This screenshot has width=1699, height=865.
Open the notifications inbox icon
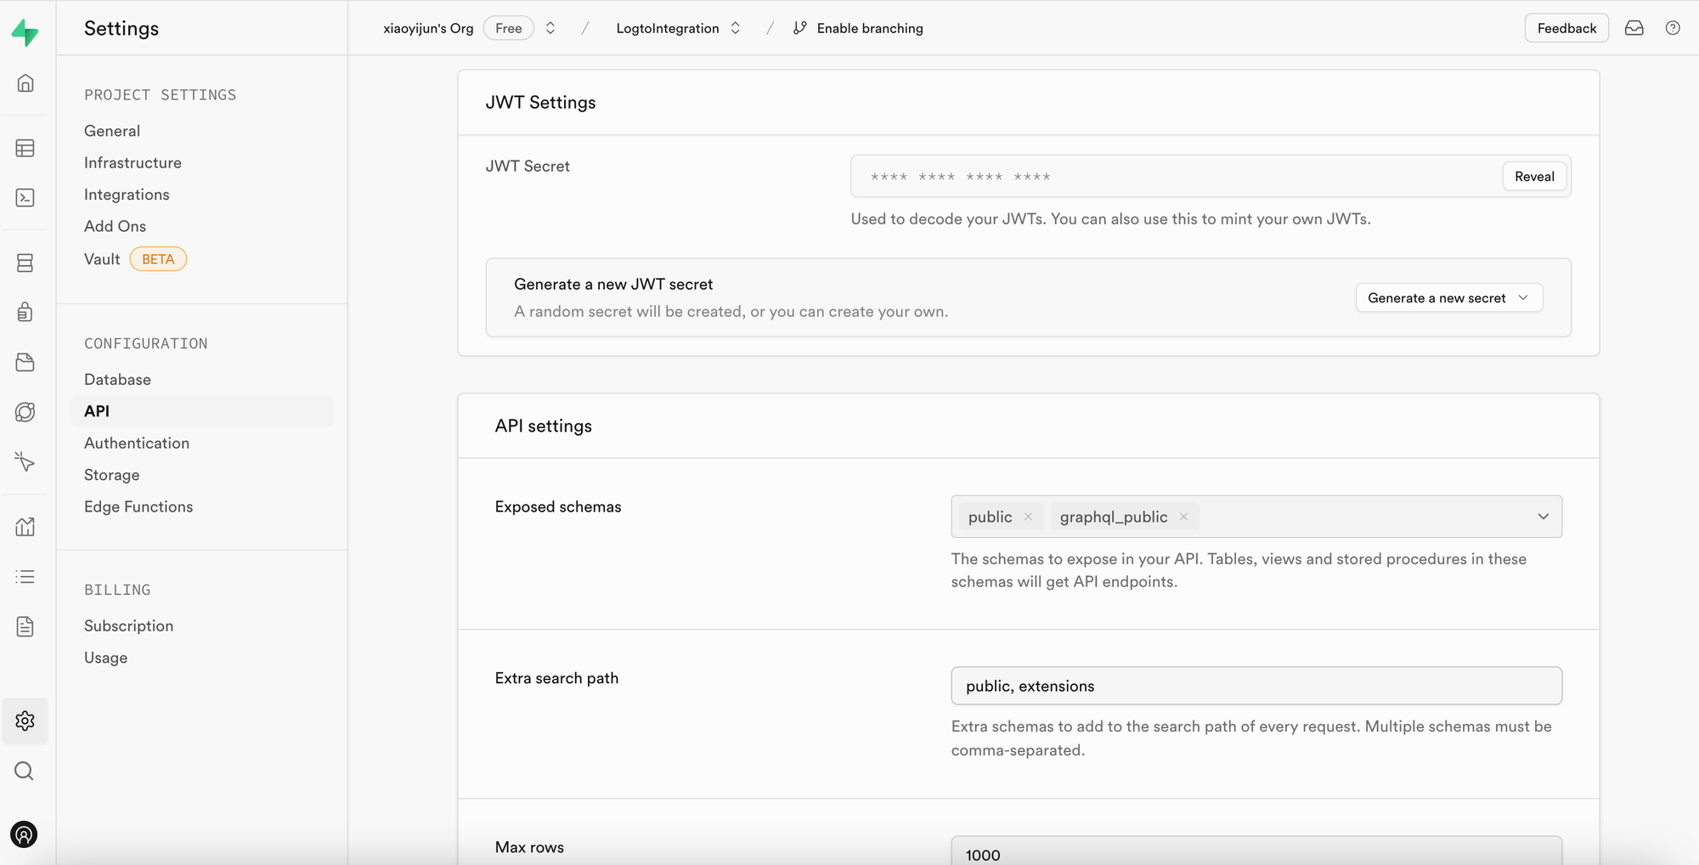[x=1634, y=28]
